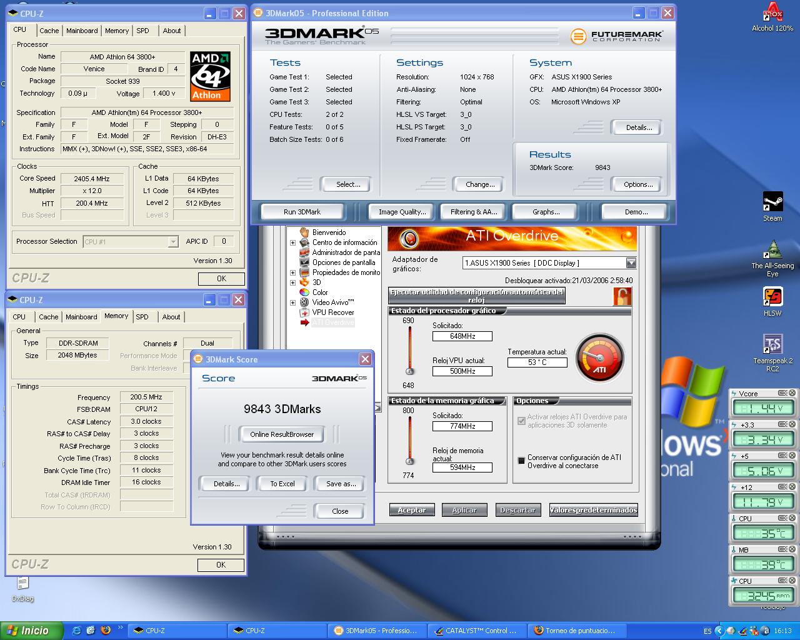
Task: Open the DxDiag file on desktop
Action: click(x=22, y=584)
